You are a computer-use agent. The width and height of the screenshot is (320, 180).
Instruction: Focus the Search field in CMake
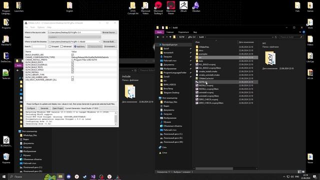click(39, 46)
